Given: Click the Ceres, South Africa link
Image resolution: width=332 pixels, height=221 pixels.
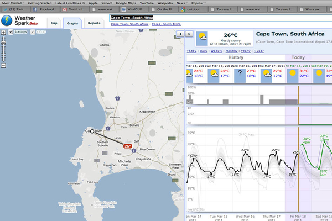Looking at the screenshot, I should tap(166, 24).
